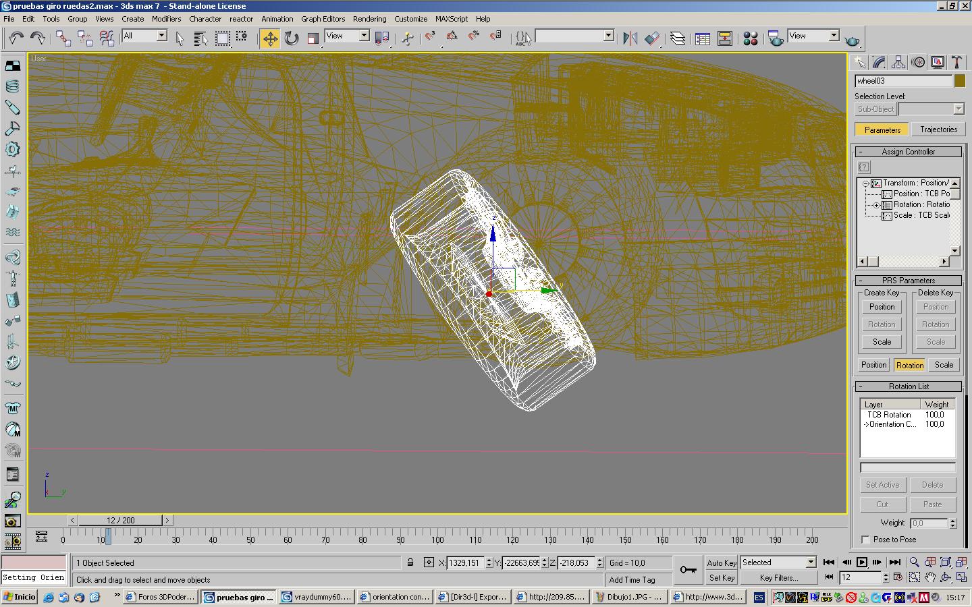Create a reactor Wind weather-vane icon
Viewport: 972px width, 607px height.
click(12, 171)
